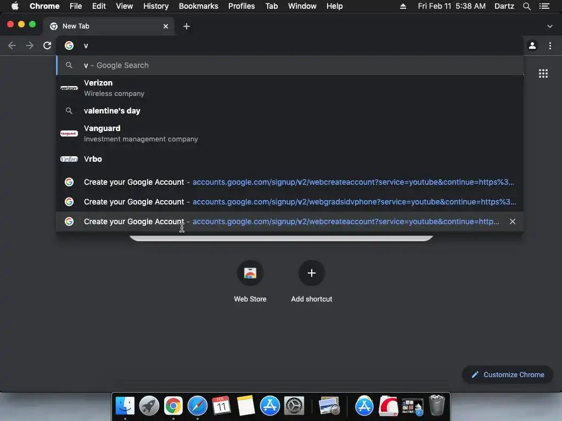562x421 pixels.
Task: Open Preview from the Dock
Action: (x=329, y=406)
